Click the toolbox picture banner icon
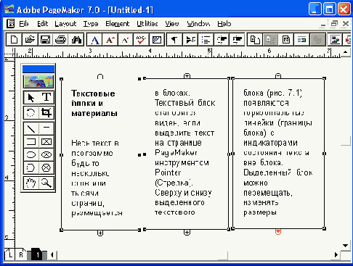 point(38,81)
